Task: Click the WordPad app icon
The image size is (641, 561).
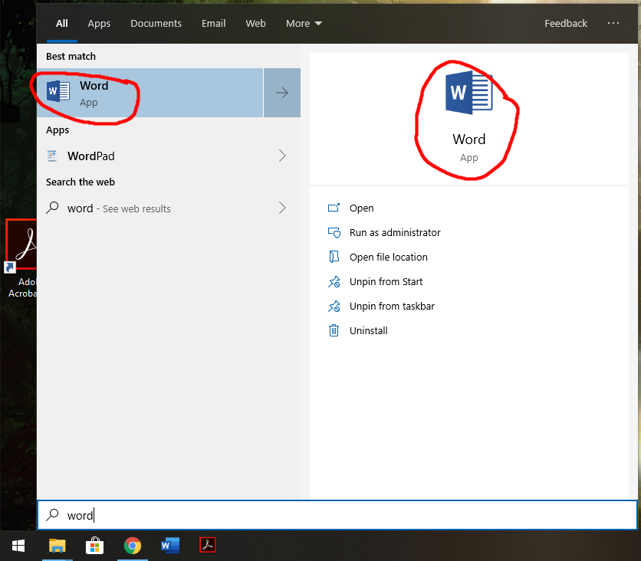Action: (x=52, y=156)
